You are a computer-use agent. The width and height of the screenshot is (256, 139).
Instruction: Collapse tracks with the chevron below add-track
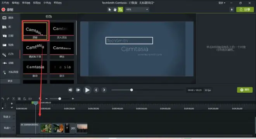12,107
